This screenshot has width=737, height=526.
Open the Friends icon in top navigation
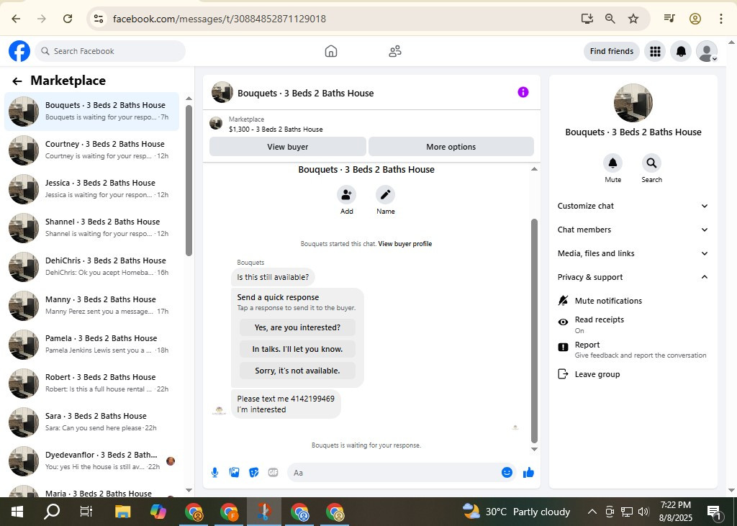(x=395, y=51)
